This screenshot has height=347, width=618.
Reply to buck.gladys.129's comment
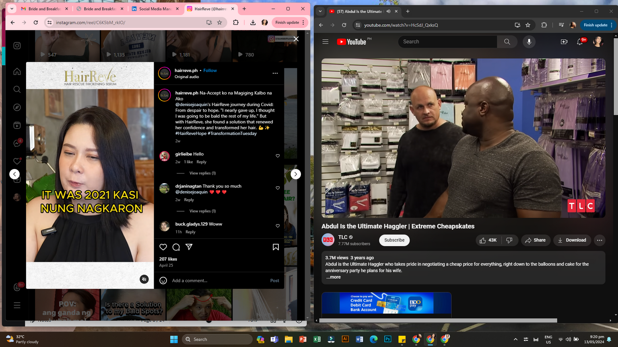tap(190, 232)
